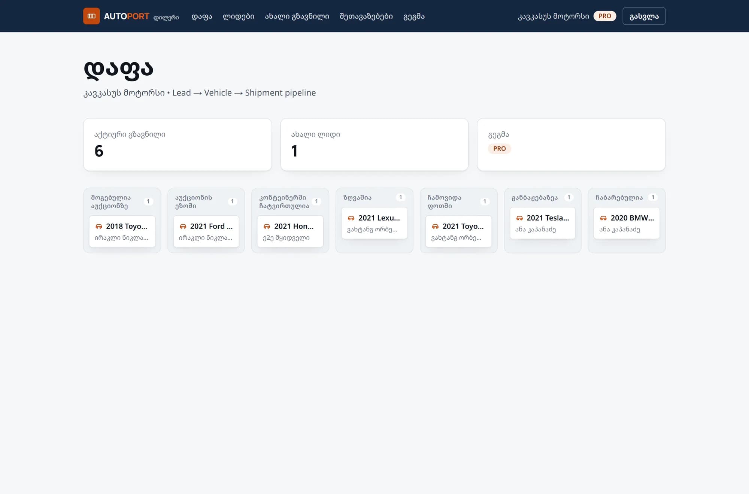Open the აქტიური გზავნილი stat card
749x494 pixels.
[x=178, y=145]
